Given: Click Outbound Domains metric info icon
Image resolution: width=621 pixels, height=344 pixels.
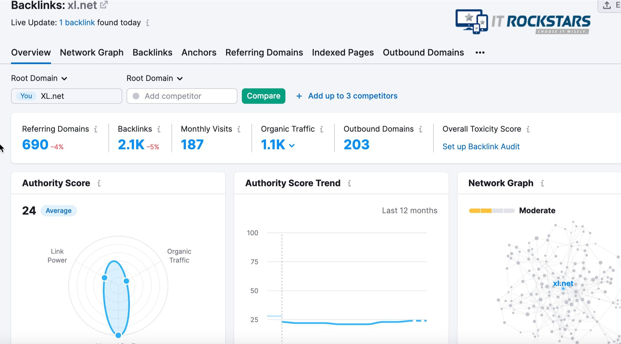Looking at the screenshot, I should 421,129.
